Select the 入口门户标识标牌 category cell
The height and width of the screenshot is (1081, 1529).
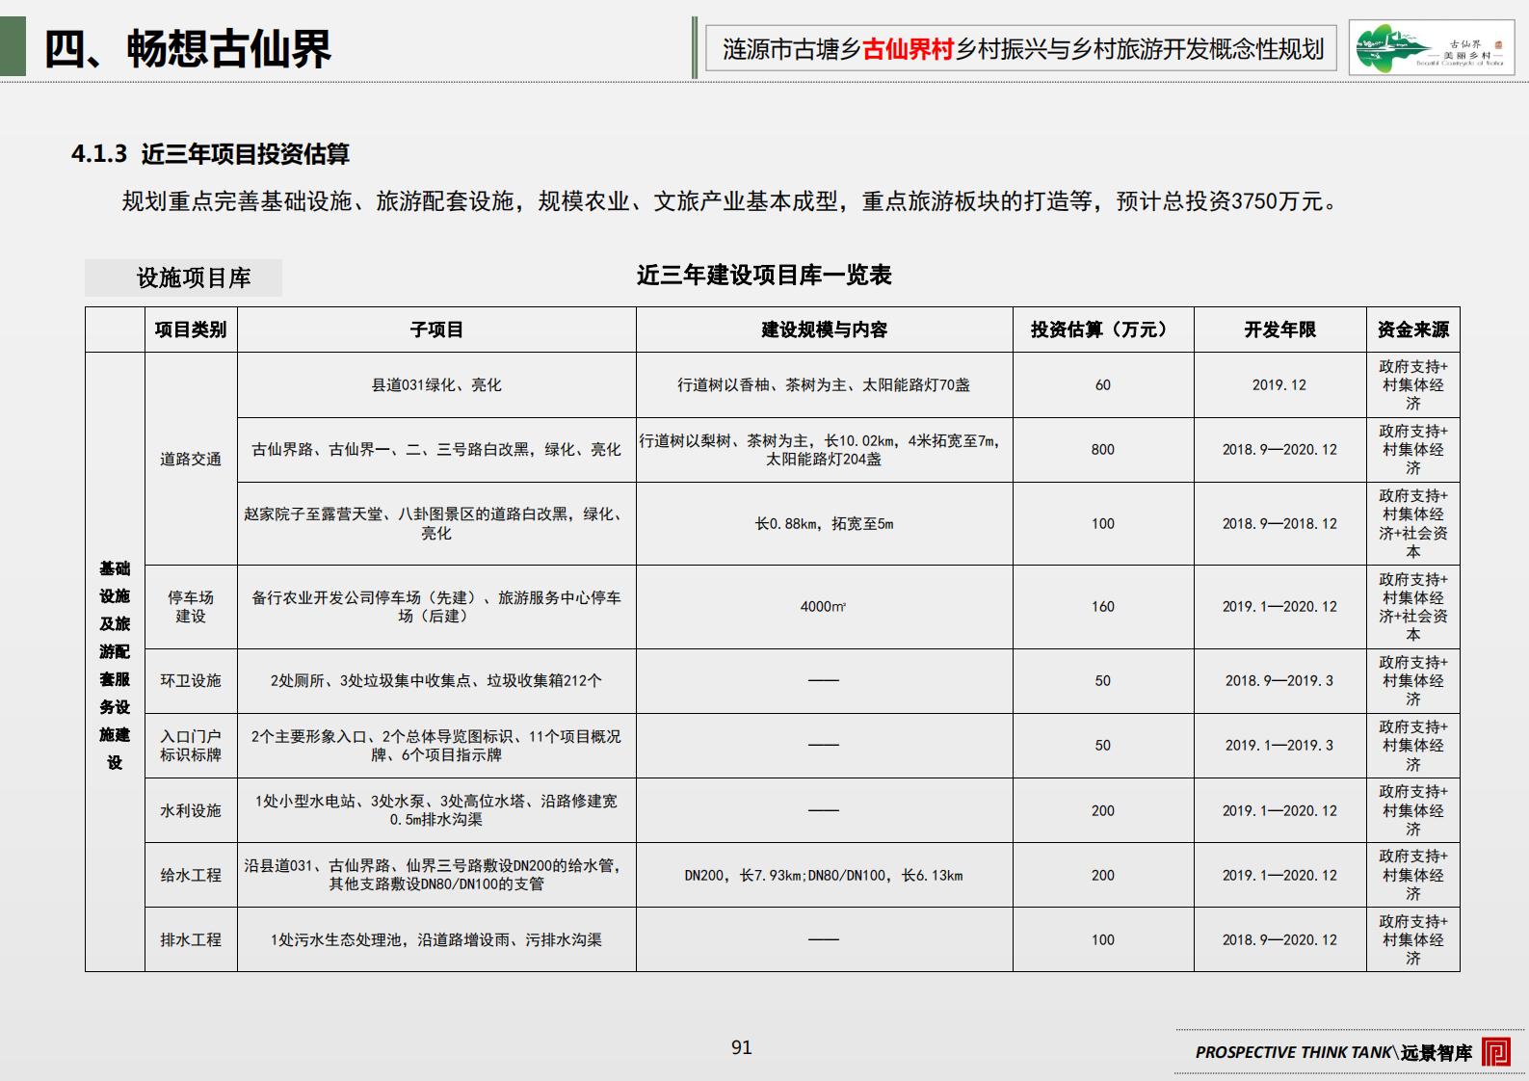(x=191, y=746)
